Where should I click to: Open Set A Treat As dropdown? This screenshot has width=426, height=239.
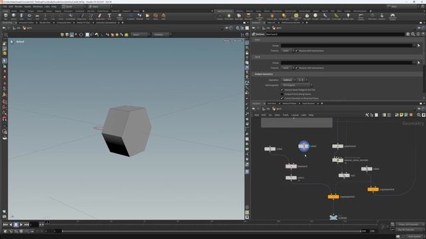[x=288, y=50]
